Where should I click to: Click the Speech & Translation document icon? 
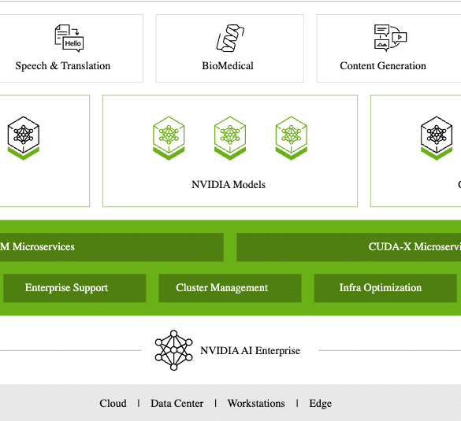pos(69,39)
